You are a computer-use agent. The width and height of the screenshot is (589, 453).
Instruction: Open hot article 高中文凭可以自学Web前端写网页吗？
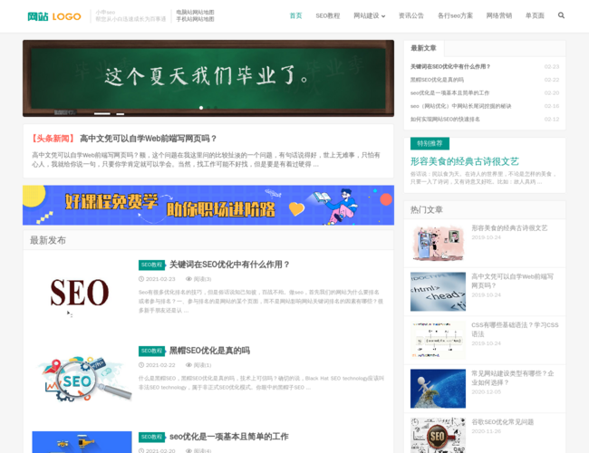tap(512, 281)
